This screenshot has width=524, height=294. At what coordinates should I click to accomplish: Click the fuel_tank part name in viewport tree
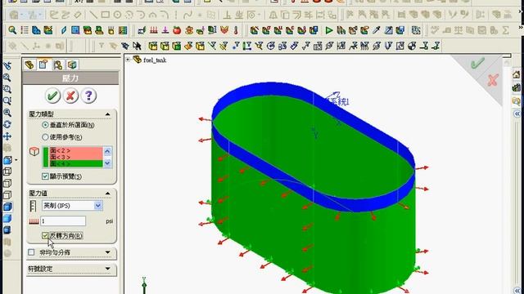tap(155, 60)
